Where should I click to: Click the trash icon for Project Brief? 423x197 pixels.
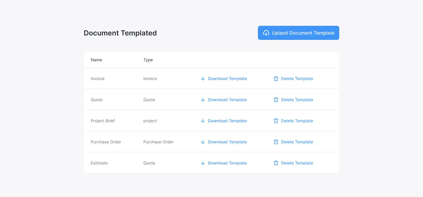[x=276, y=121]
